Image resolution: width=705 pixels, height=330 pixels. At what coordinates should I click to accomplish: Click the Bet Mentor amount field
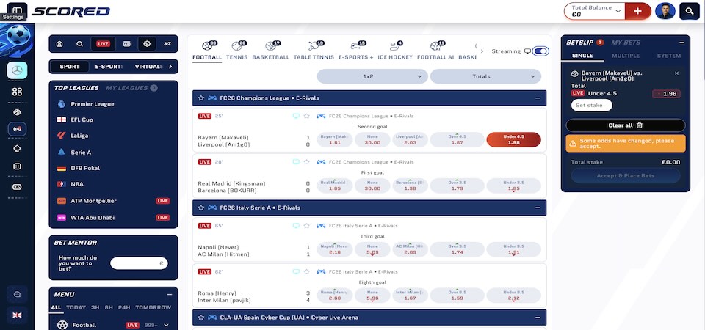(x=139, y=263)
